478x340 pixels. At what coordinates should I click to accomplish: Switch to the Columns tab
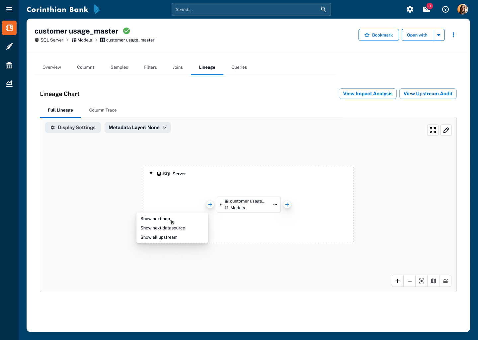click(x=86, y=67)
